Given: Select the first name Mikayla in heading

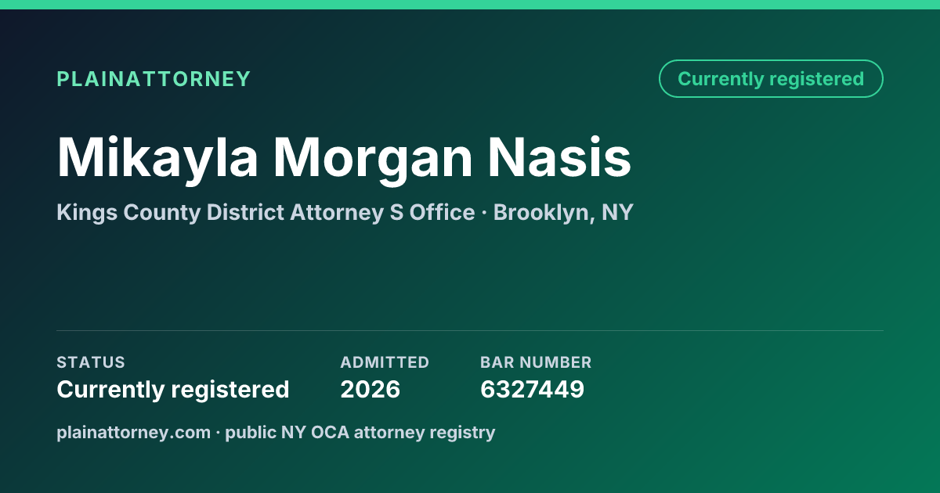Looking at the screenshot, I should point(157,160).
